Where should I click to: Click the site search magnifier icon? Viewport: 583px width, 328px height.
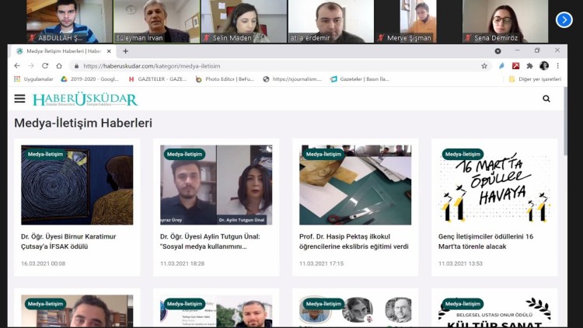(x=546, y=99)
